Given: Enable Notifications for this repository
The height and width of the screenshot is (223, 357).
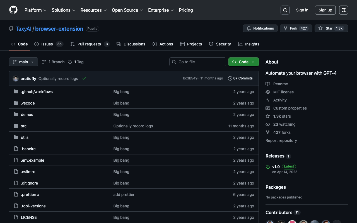Looking at the screenshot, I should tap(260, 28).
